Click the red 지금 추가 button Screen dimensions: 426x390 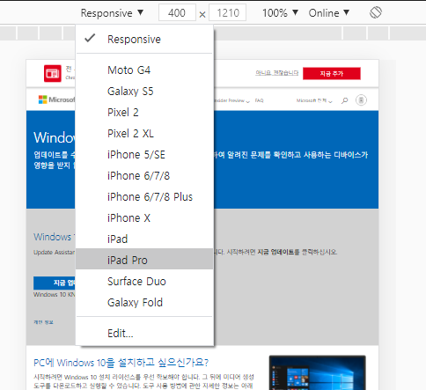pos(332,73)
